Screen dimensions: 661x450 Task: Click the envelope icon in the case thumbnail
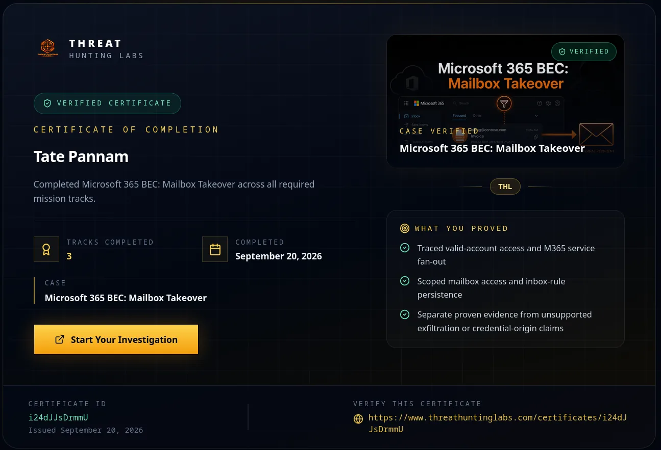point(596,135)
